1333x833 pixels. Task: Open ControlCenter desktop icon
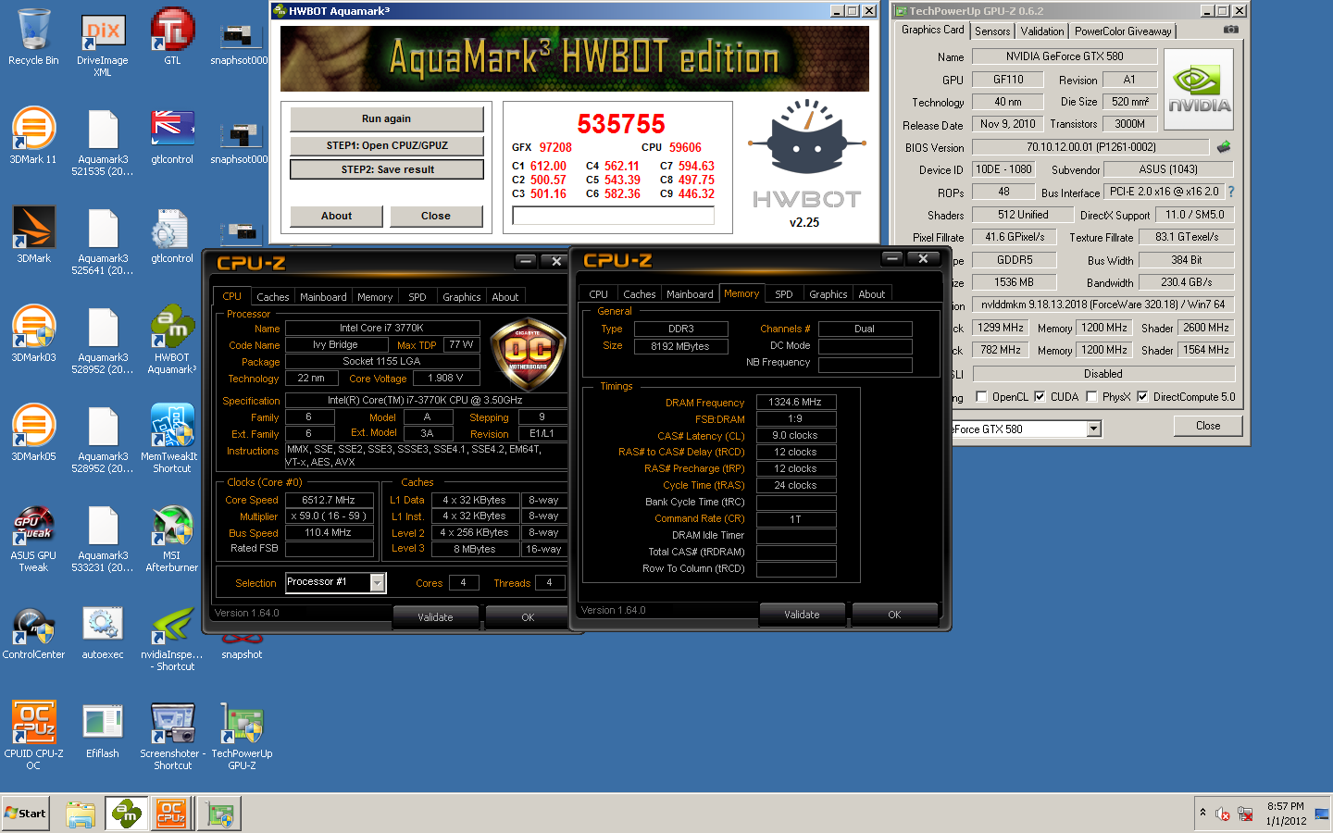33,631
